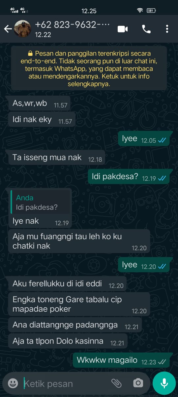This screenshot has width=178, height=397.
Task: Open the three-dot options menu
Action: coord(167,29)
